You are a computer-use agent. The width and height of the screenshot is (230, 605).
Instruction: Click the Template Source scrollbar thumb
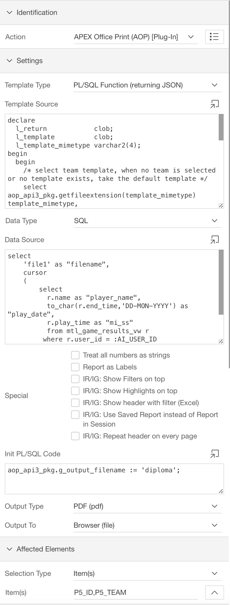(x=221, y=127)
